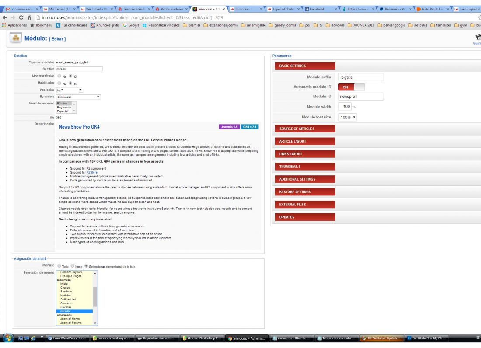Open the extensiones joomla bookmark folder
The image size is (481, 348).
[220, 25]
